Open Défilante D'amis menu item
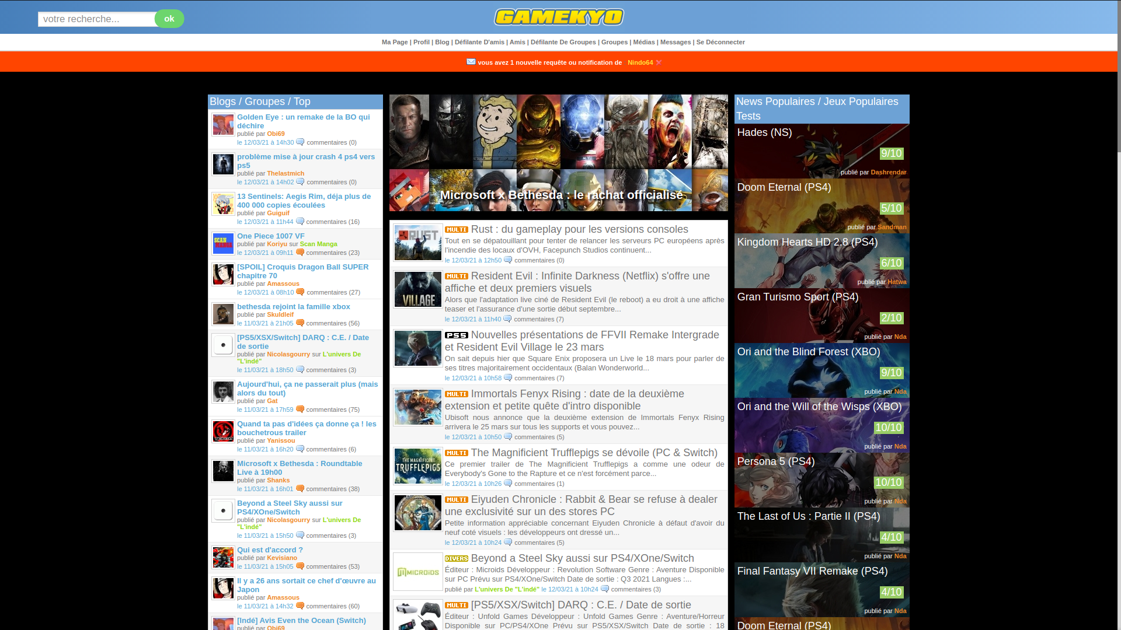Image resolution: width=1121 pixels, height=630 pixels. (479, 42)
